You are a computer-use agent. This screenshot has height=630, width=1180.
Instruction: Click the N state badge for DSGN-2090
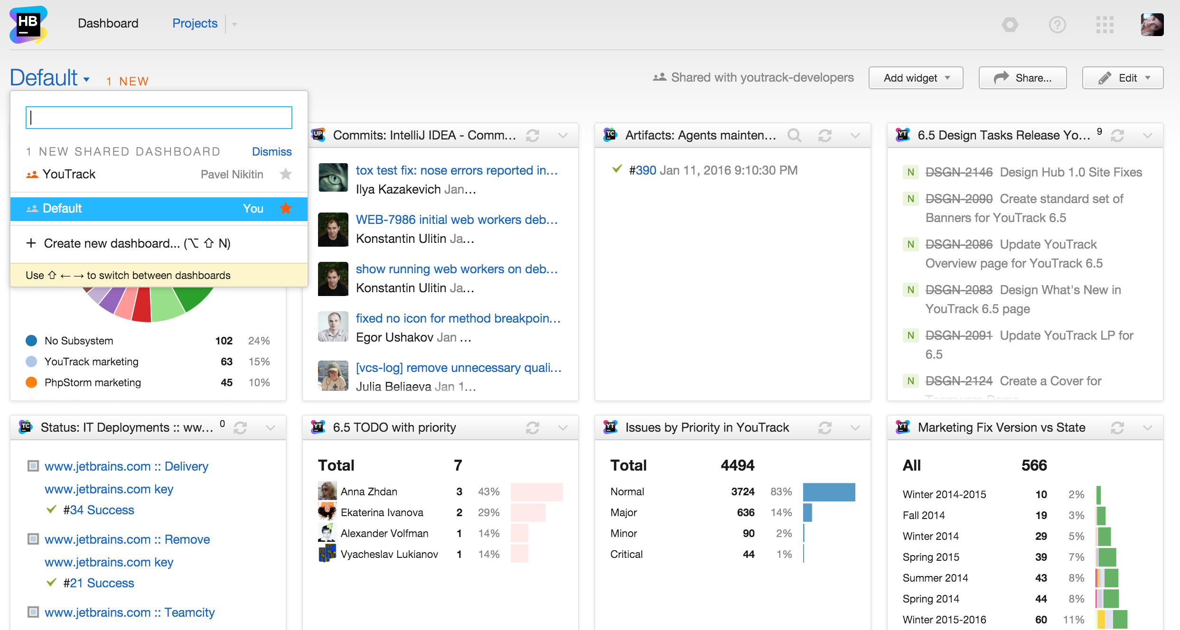(910, 199)
